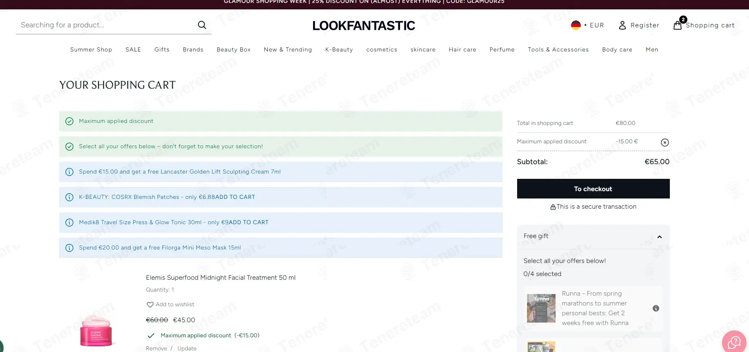Open the Hair care menu
The image size is (749, 352).
click(462, 49)
